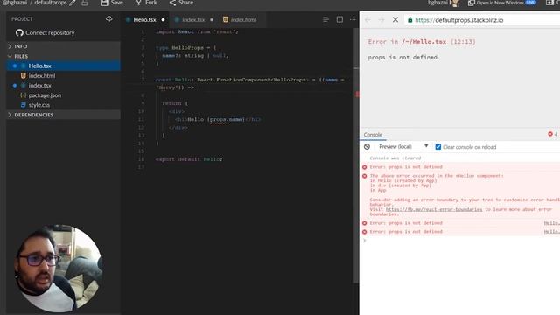
Task: Open editor more actions ellipsis
Action: pos(353,19)
